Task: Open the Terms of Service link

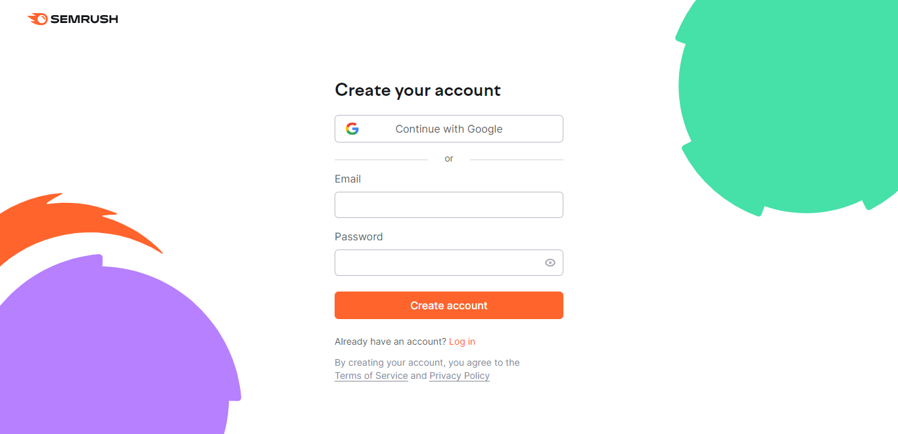Action: click(371, 376)
